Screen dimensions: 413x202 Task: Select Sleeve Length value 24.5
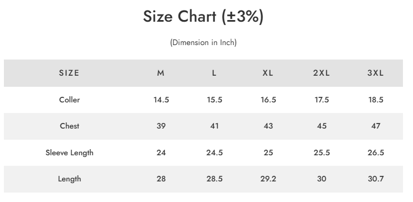214,152
